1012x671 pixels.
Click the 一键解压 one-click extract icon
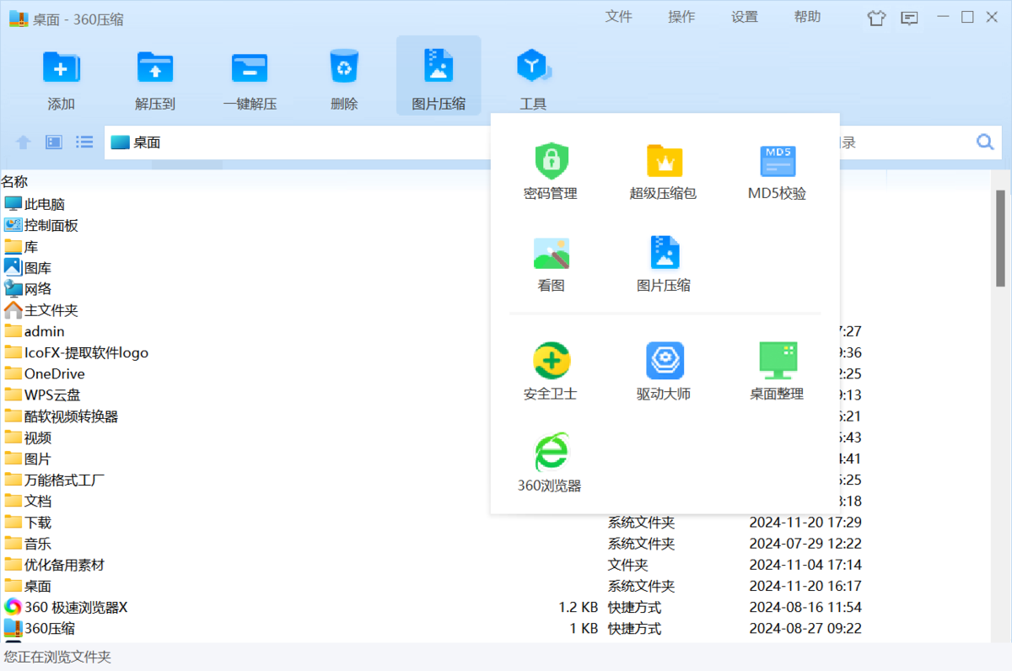[250, 68]
